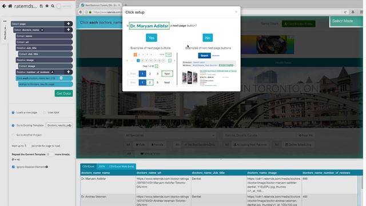Image resolution: width=366 pixels, height=206 pixels.
Task: Click plus on Select doctors_name command
Action: (69, 30)
